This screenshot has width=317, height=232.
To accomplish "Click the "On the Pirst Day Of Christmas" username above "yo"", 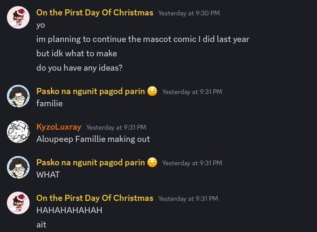I will point(95,13).
